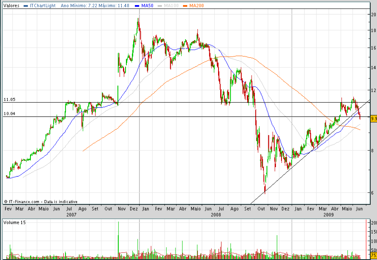The width and height of the screenshot is (377, 260).
Task: Click the 14 label on the price axis
Action: point(374,68)
